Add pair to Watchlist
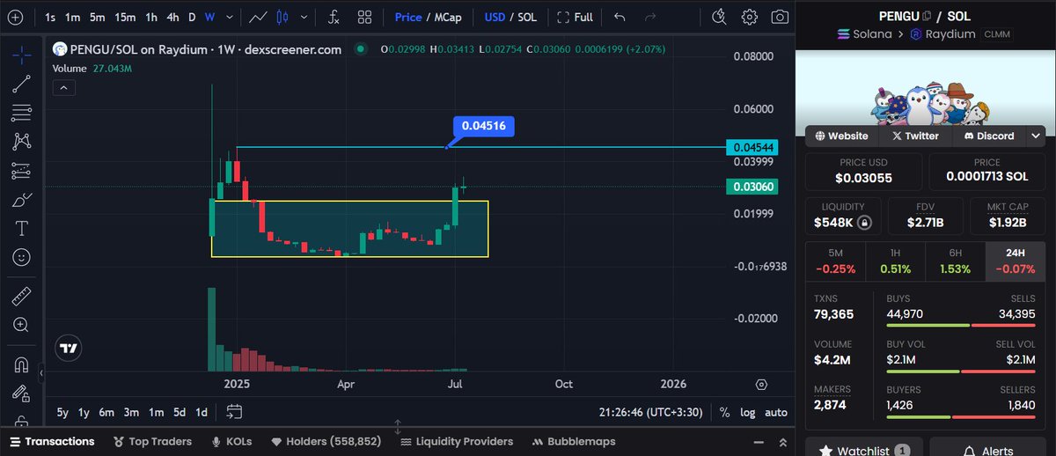The image size is (1056, 456). pos(864,449)
